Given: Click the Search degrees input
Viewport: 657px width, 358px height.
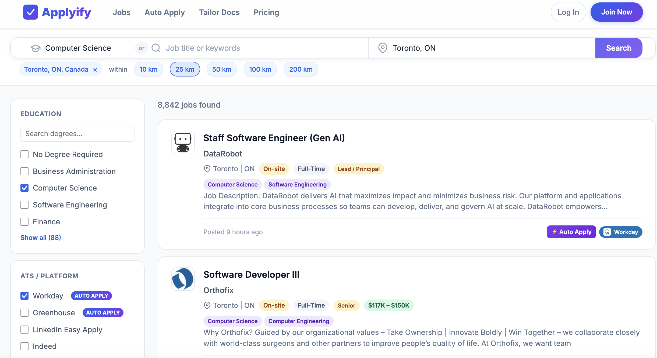Looking at the screenshot, I should (77, 134).
